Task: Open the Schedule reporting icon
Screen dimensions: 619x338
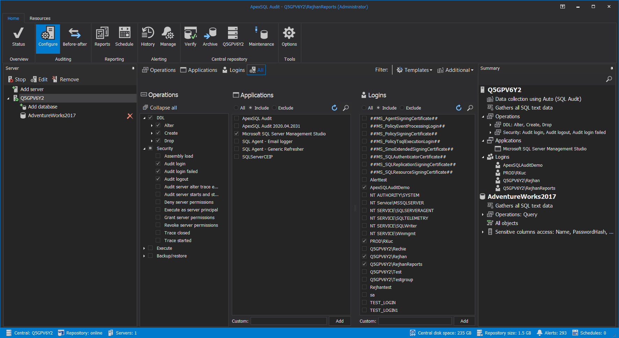Action: [124, 37]
